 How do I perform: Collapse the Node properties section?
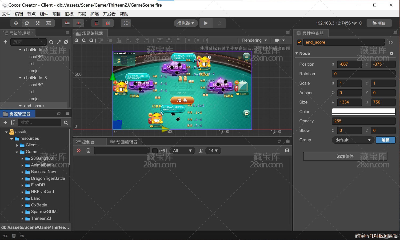coord(297,53)
